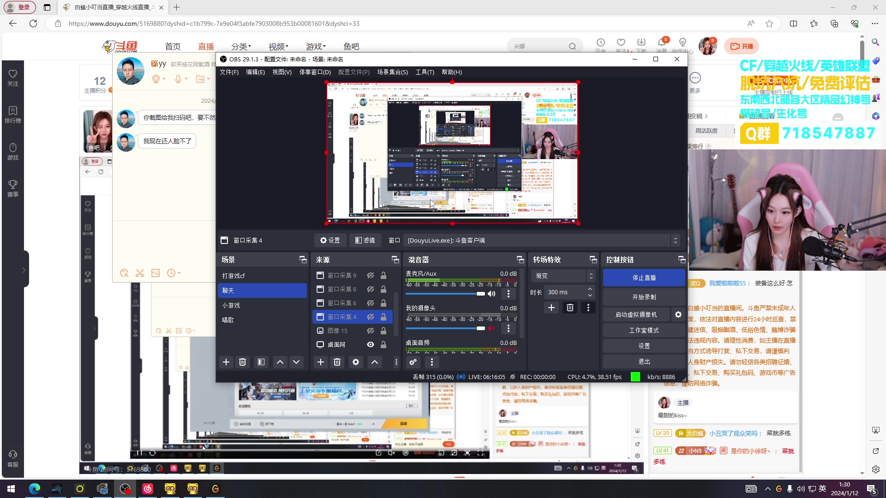
Task: Add a new scene with plus icon
Action: tap(226, 362)
